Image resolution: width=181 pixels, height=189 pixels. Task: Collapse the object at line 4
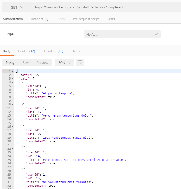[x=12, y=83]
